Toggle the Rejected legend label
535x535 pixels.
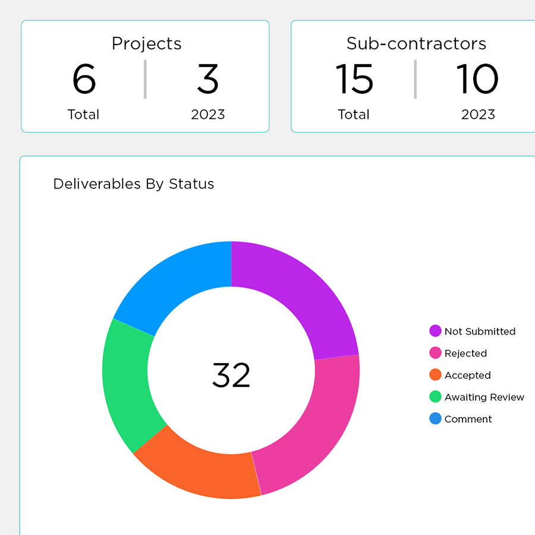(465, 353)
